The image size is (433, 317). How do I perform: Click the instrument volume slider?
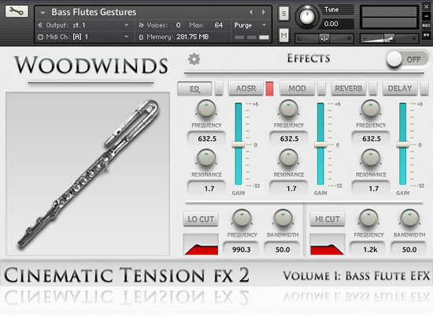(x=389, y=39)
